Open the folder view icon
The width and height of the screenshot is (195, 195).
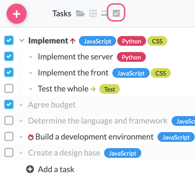[x=80, y=13]
